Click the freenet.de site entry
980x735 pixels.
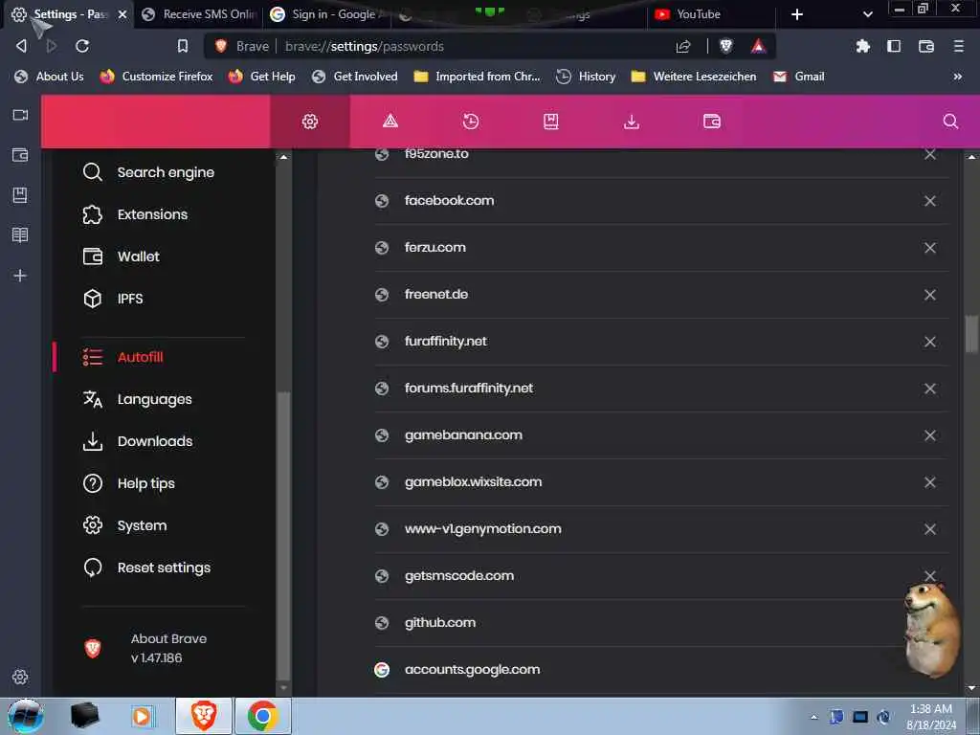[x=436, y=295]
